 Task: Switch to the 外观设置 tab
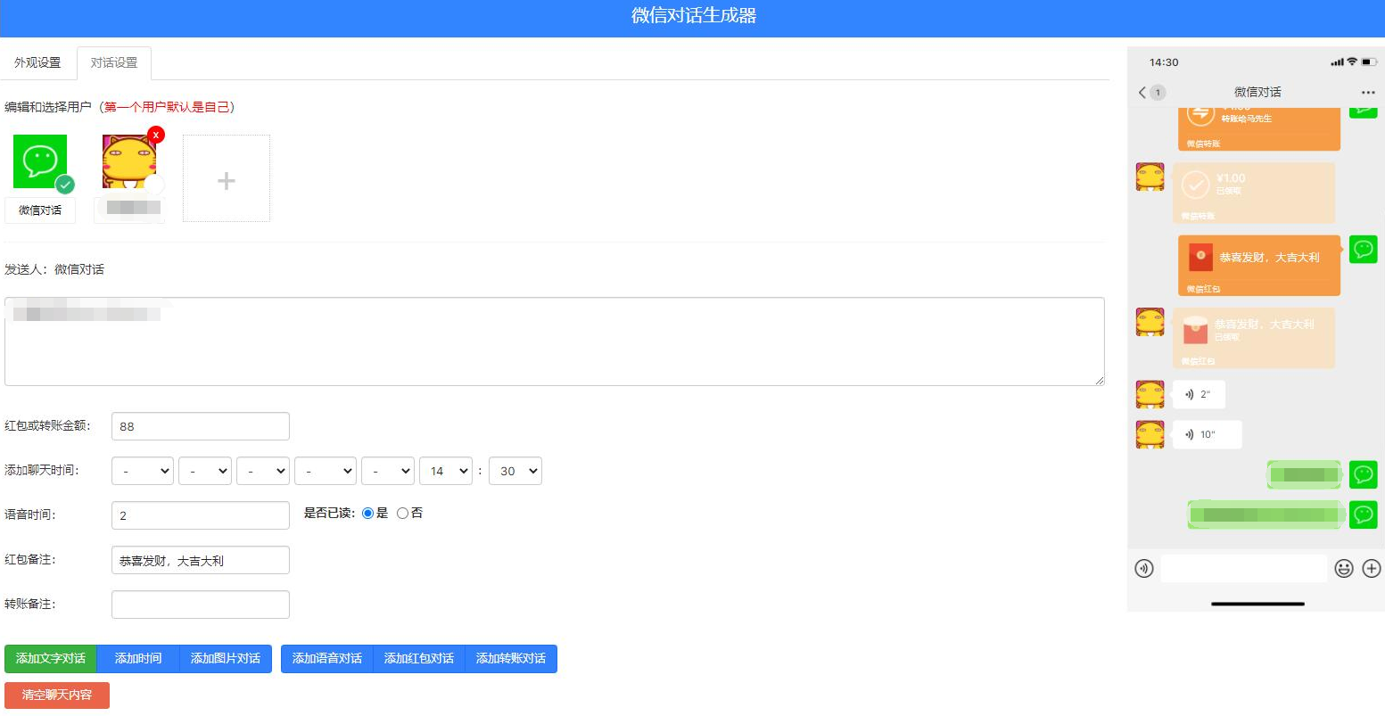pos(37,62)
